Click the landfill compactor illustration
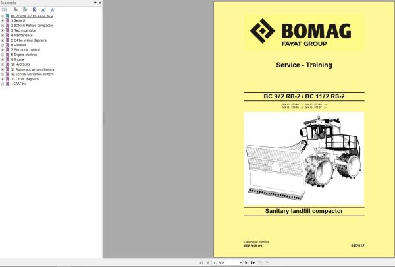The image size is (395, 267). pyautogui.click(x=304, y=158)
